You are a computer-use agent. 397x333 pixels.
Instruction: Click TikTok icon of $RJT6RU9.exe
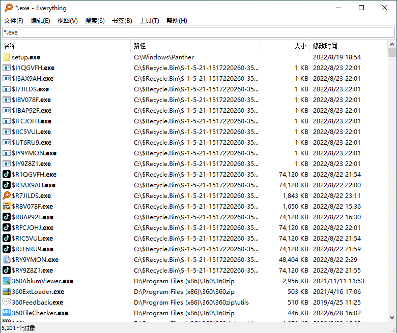coord(7,249)
